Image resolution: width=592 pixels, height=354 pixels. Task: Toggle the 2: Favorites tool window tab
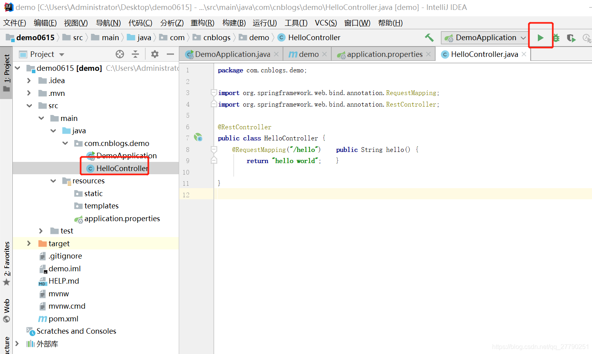(6, 263)
